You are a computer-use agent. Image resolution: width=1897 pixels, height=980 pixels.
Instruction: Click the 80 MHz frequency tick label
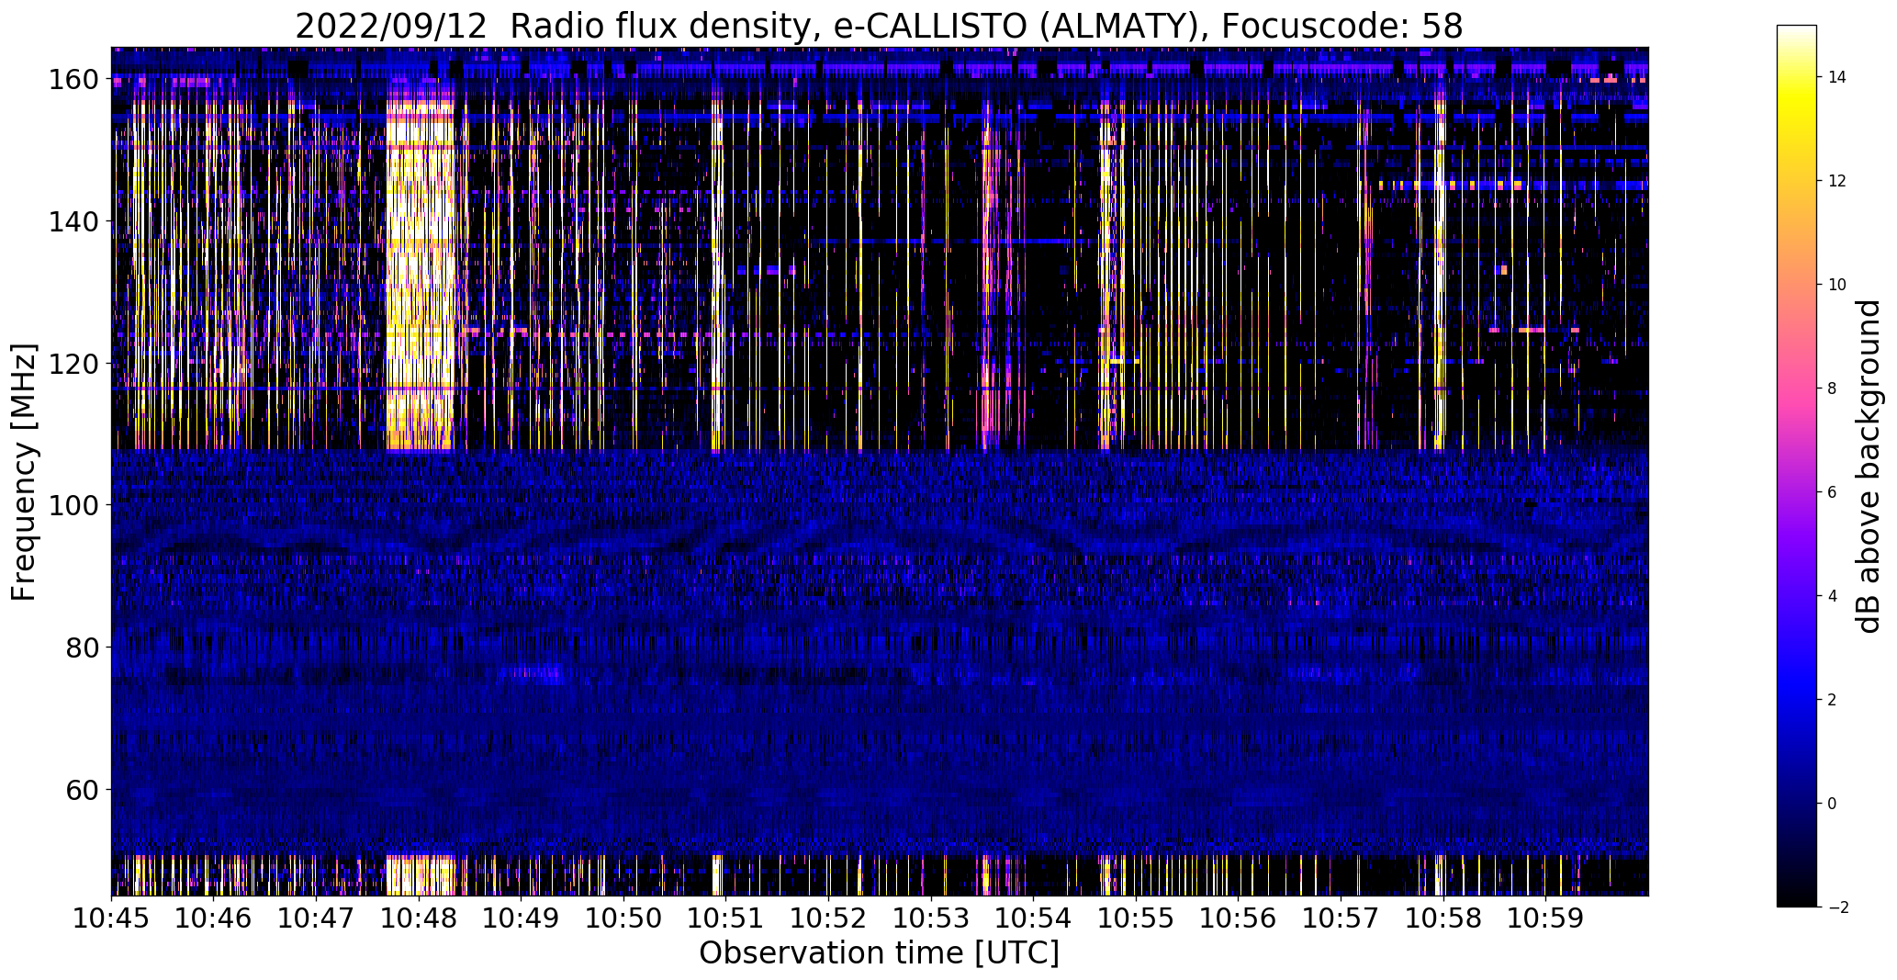coord(83,648)
